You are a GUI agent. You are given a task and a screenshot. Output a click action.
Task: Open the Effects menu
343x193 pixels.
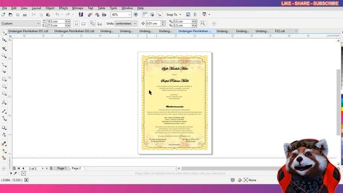pyautogui.click(x=63, y=8)
